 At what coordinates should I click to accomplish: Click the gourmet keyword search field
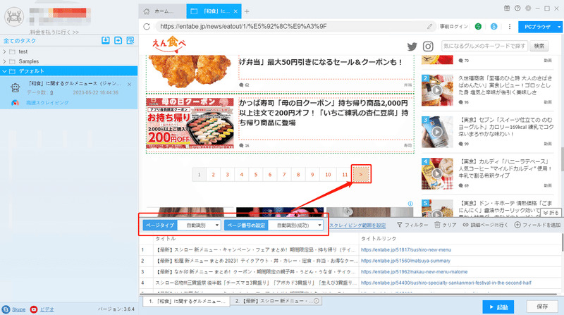(x=484, y=46)
